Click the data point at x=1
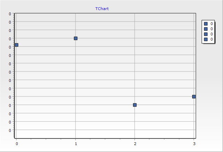 (x=75, y=38)
